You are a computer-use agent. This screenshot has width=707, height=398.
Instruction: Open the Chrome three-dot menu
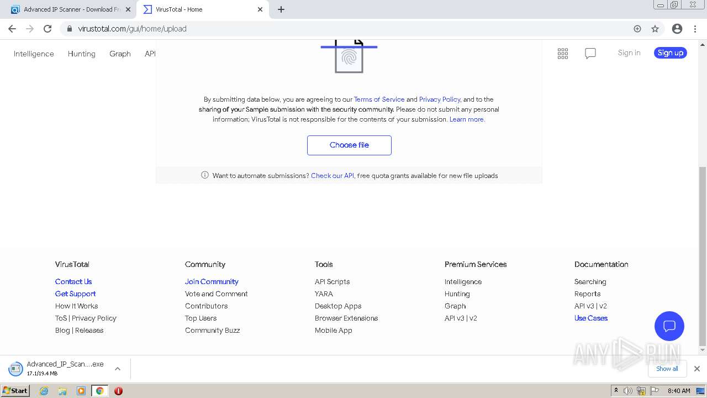(x=695, y=29)
